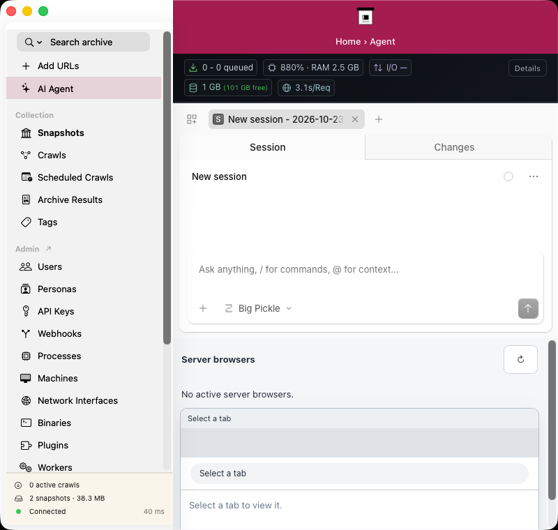The width and height of the screenshot is (558, 530).
Task: Open the Admin external link
Action: click(48, 249)
